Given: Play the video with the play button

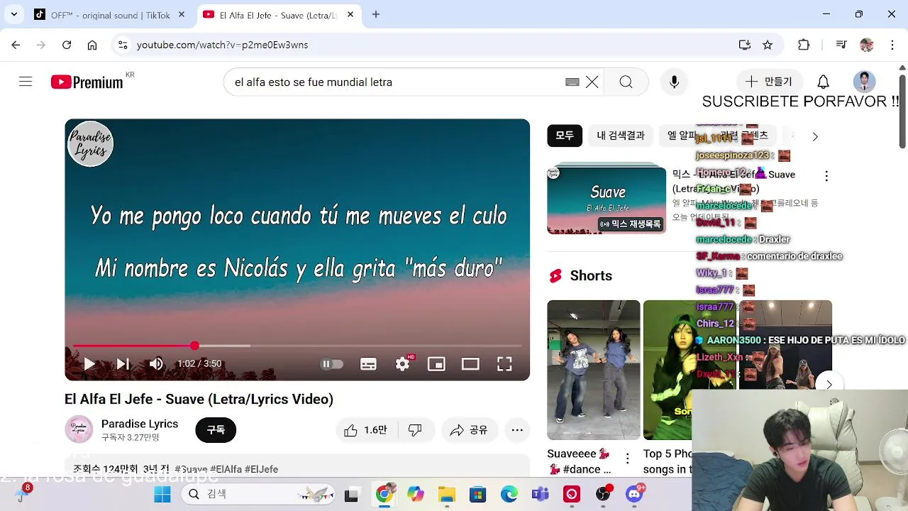Looking at the screenshot, I should tap(89, 364).
